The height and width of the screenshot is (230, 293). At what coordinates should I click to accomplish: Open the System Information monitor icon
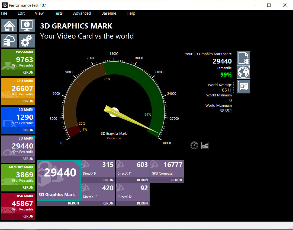(27, 26)
